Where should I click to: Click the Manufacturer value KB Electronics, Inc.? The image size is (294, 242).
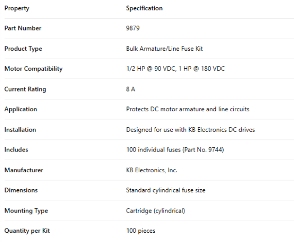152,170
